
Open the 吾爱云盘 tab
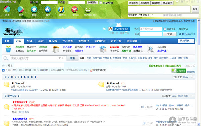pyautogui.click(x=116, y=41)
